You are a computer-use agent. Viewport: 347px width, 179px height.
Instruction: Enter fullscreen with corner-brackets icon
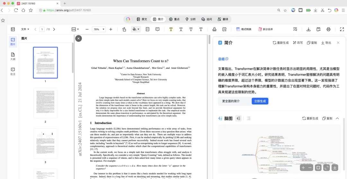[x=342, y=29]
